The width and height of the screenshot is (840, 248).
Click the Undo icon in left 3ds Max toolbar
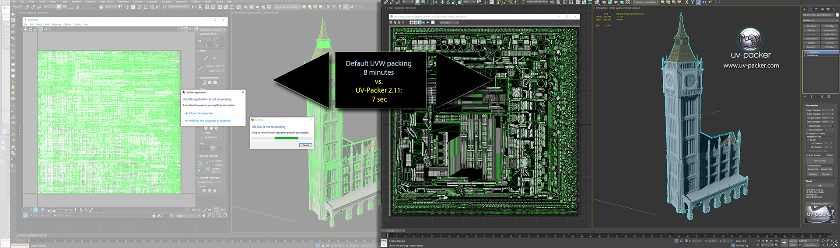point(14,7)
